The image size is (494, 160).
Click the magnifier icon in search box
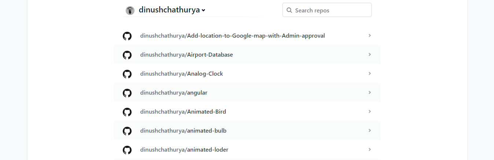coord(289,10)
